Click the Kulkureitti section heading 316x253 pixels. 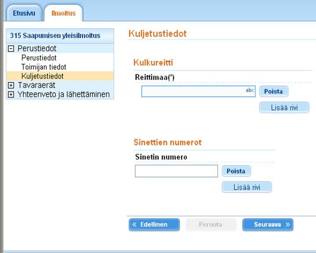click(x=153, y=62)
